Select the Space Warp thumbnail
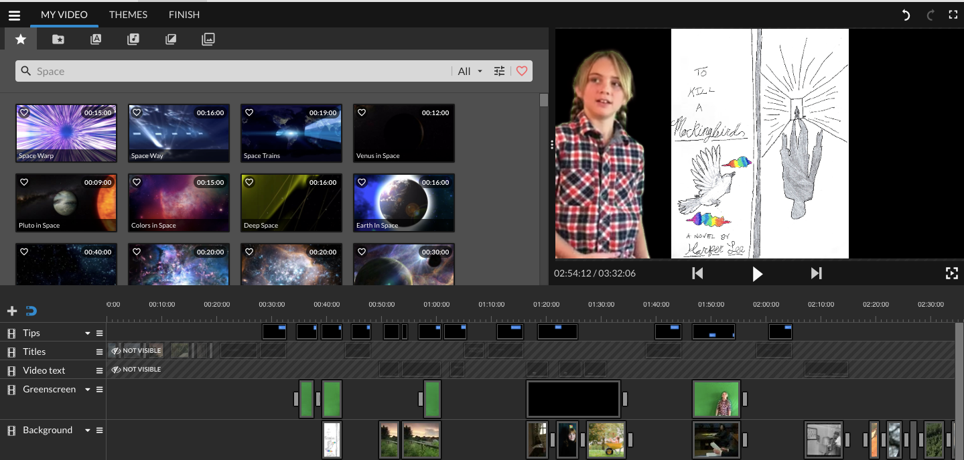 pos(66,133)
